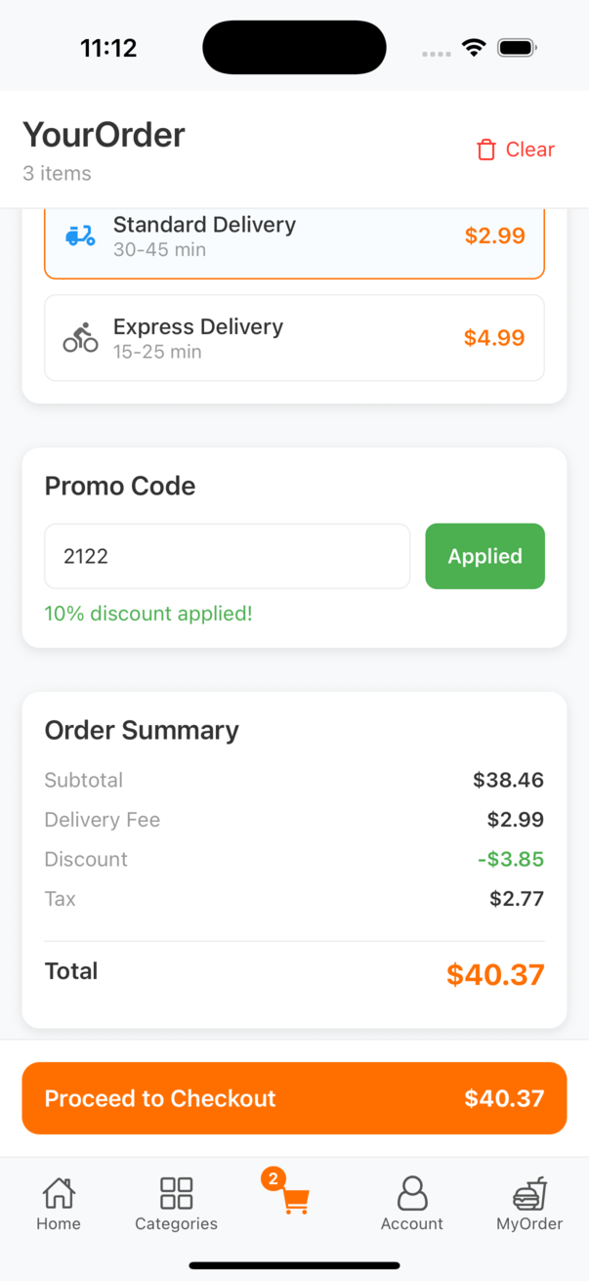Proceed to Checkout
Image resolution: width=589 pixels, height=1281 pixels.
tap(294, 1098)
